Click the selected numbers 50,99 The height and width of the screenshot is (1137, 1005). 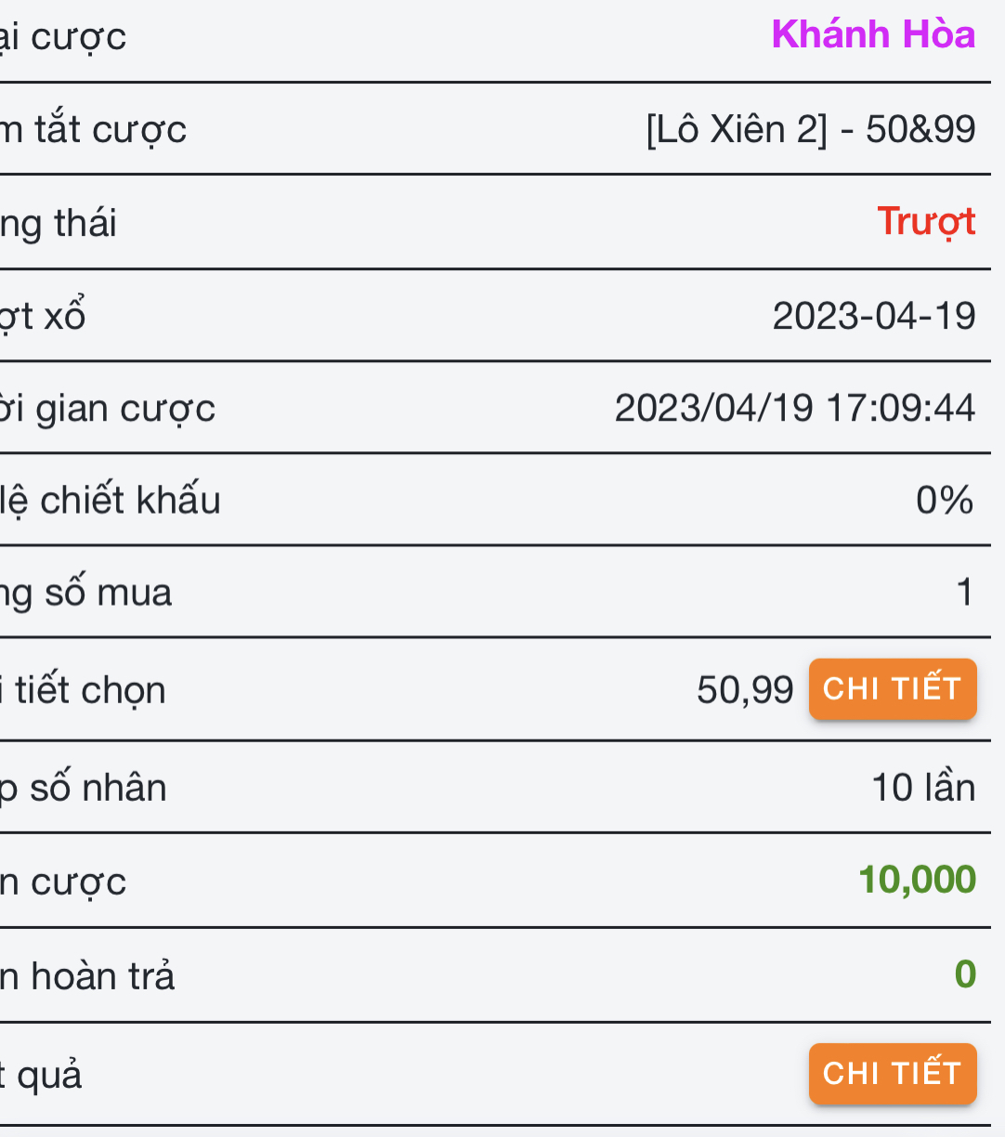coord(745,690)
